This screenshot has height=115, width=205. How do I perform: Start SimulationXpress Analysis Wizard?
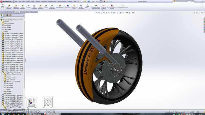(x=95, y=7)
